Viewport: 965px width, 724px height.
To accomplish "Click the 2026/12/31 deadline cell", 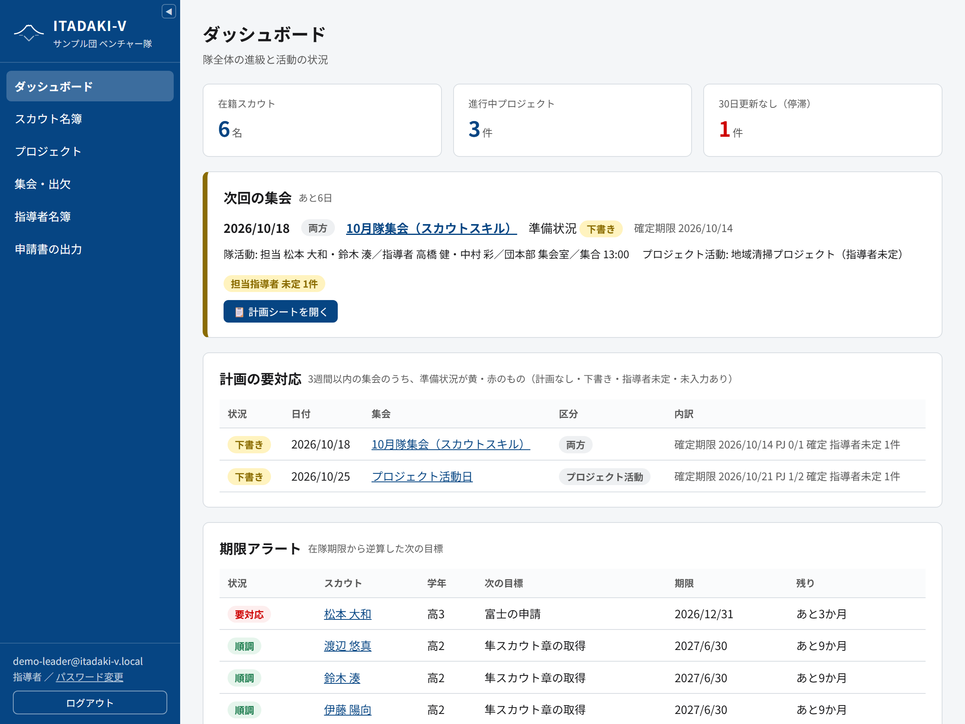I will (x=704, y=614).
